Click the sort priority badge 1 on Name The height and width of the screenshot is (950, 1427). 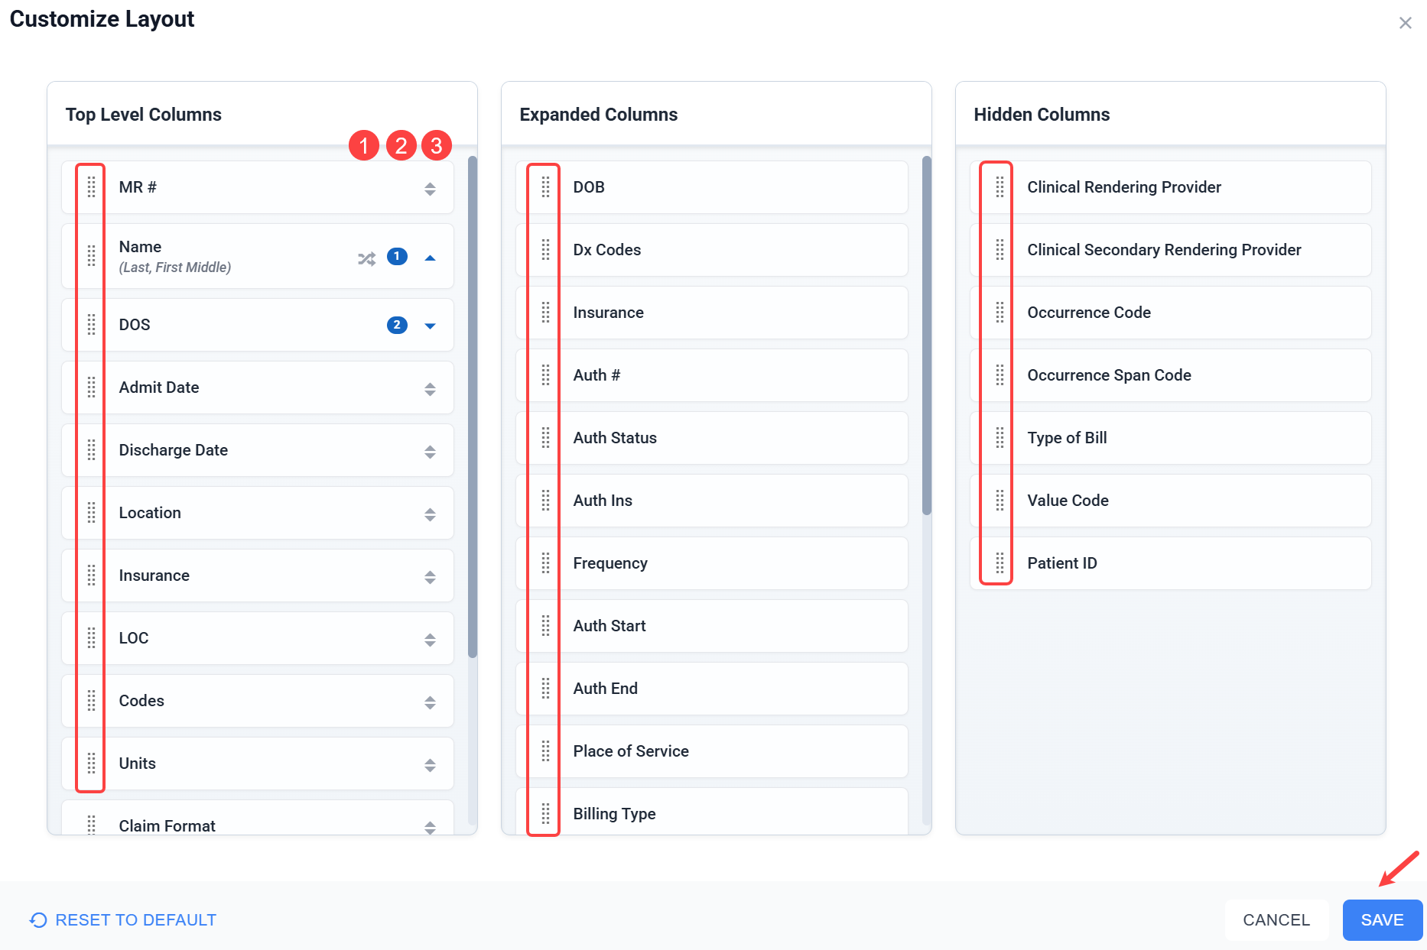pos(397,257)
